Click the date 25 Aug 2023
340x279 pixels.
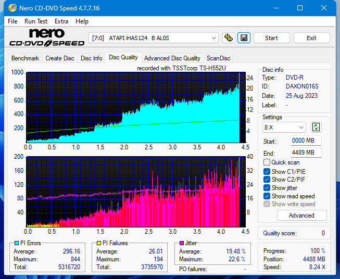click(x=301, y=96)
